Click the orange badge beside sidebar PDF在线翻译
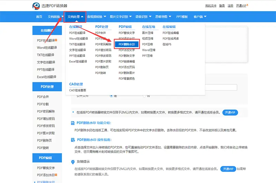The height and width of the screenshot is (183, 276). [56, 40]
